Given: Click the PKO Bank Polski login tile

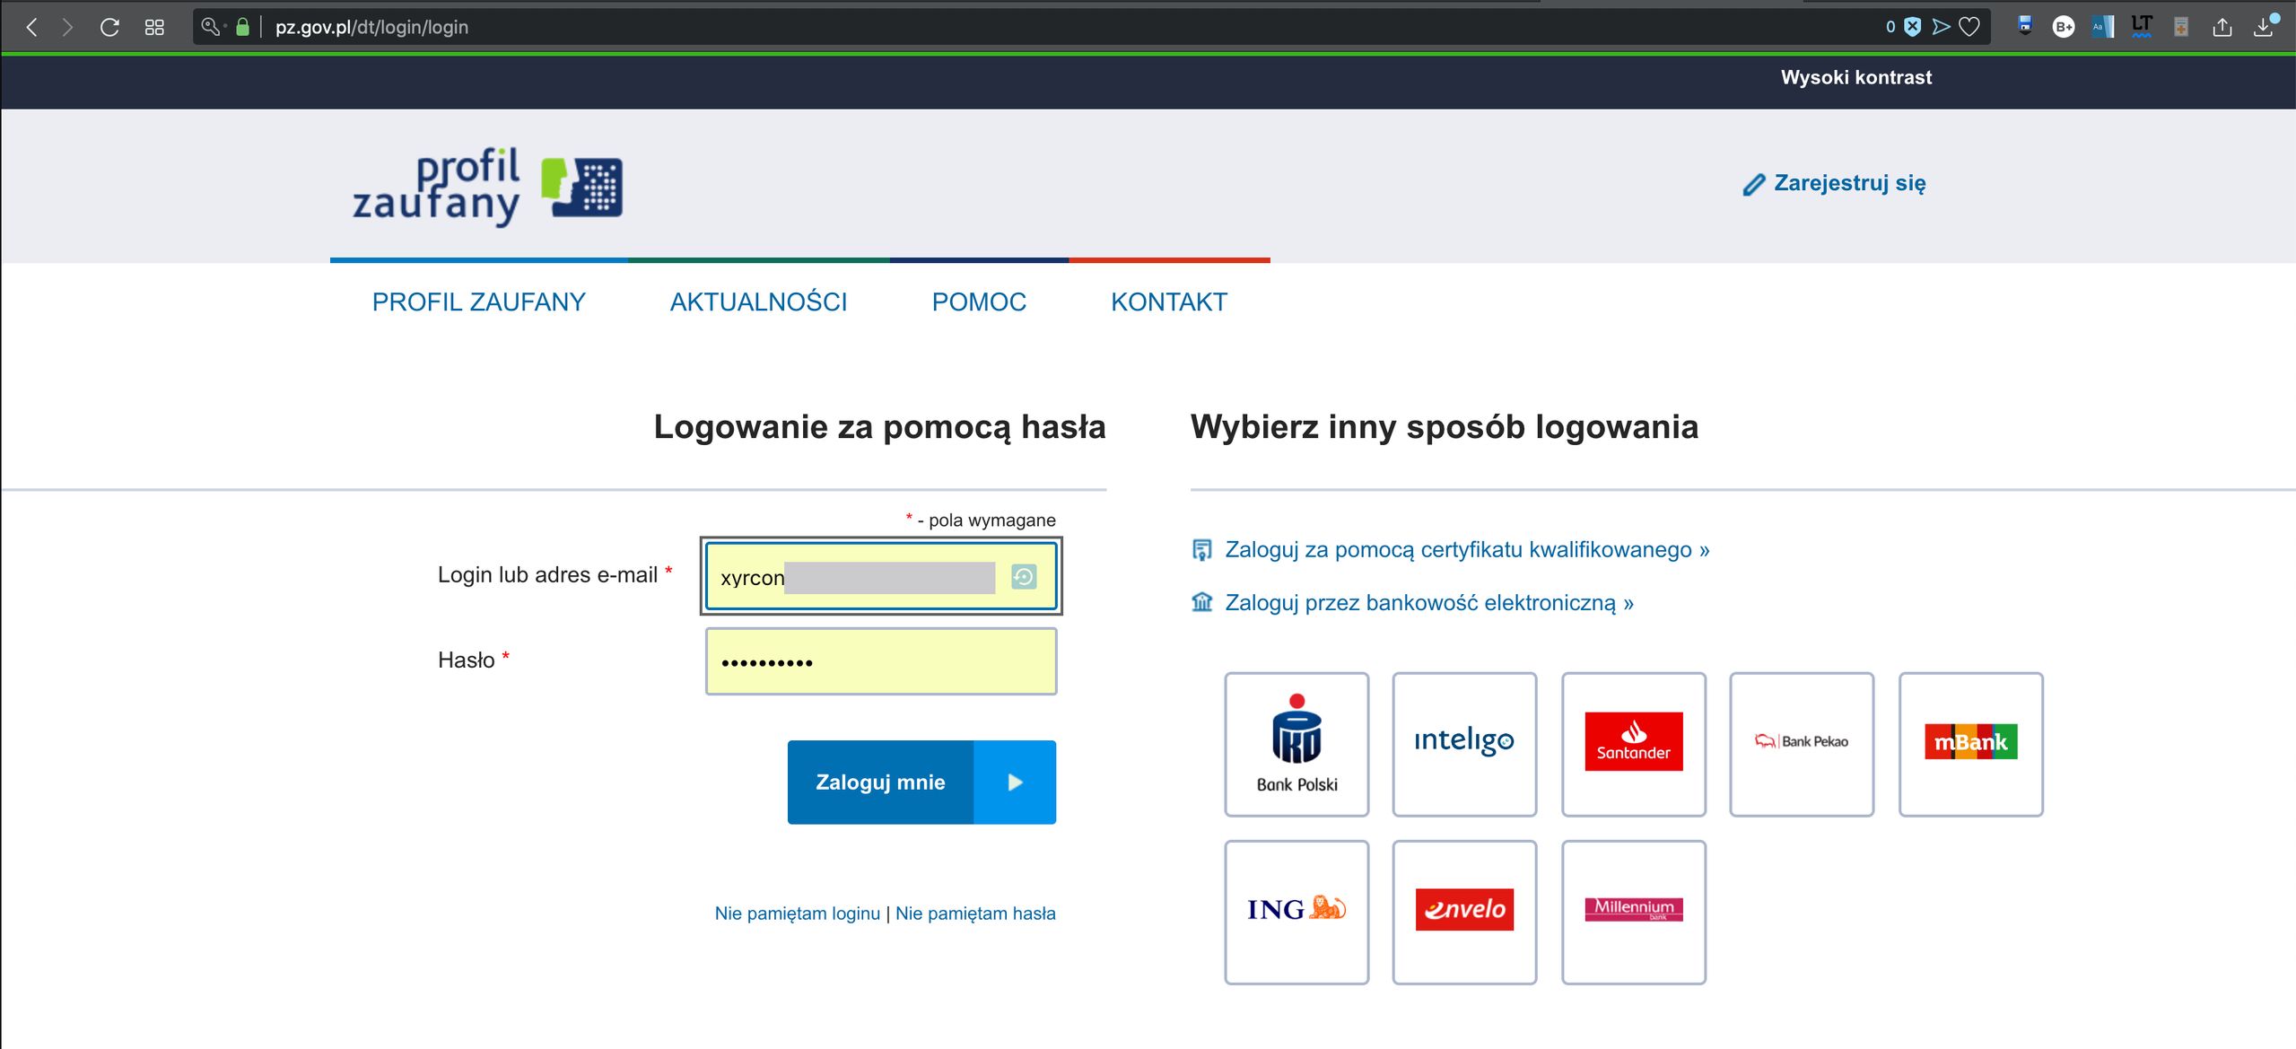Looking at the screenshot, I should click(x=1296, y=744).
